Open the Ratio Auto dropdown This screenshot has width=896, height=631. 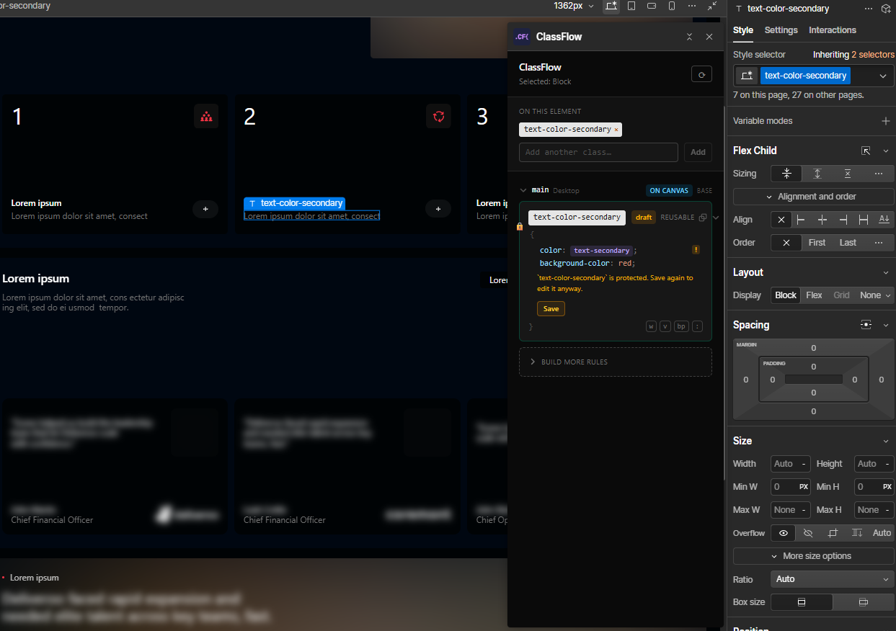[833, 579]
